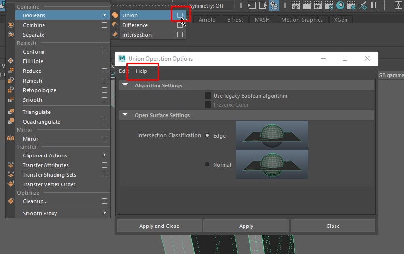
Task: Collapse the Open Surface Settings section
Action: [125, 114]
